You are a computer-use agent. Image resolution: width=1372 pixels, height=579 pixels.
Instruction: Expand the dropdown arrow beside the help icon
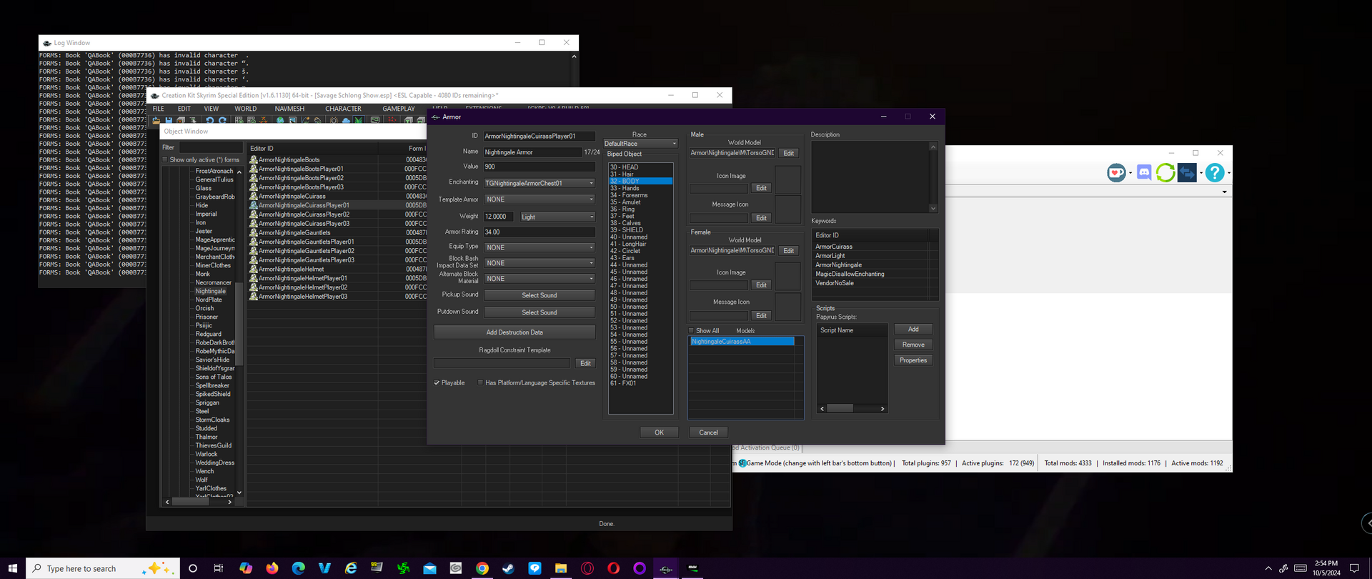tap(1228, 173)
